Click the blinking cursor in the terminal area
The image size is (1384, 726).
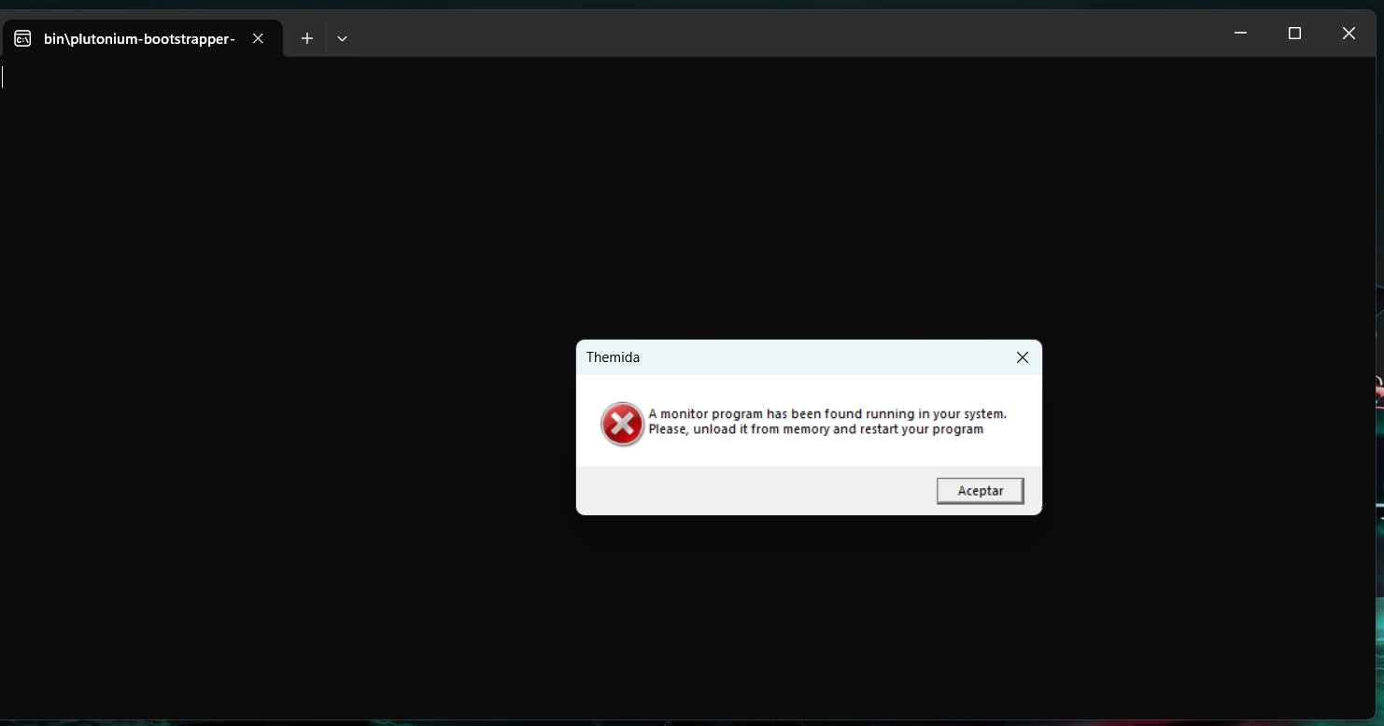[3, 77]
